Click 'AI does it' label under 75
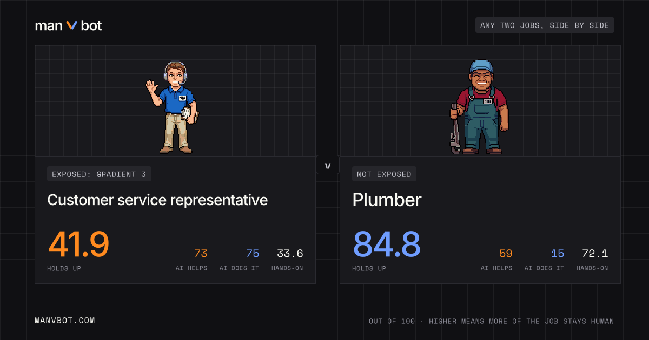 coord(240,268)
